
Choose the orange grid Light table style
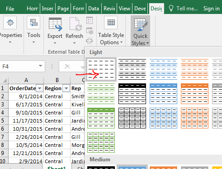click(x=194, y=118)
